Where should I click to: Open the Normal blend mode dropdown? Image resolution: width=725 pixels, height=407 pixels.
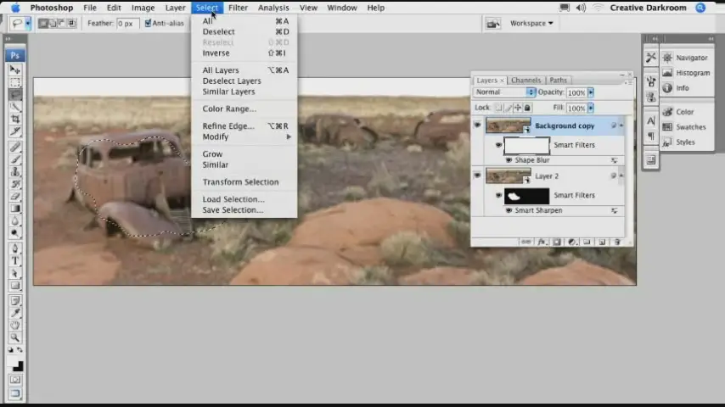coord(505,92)
